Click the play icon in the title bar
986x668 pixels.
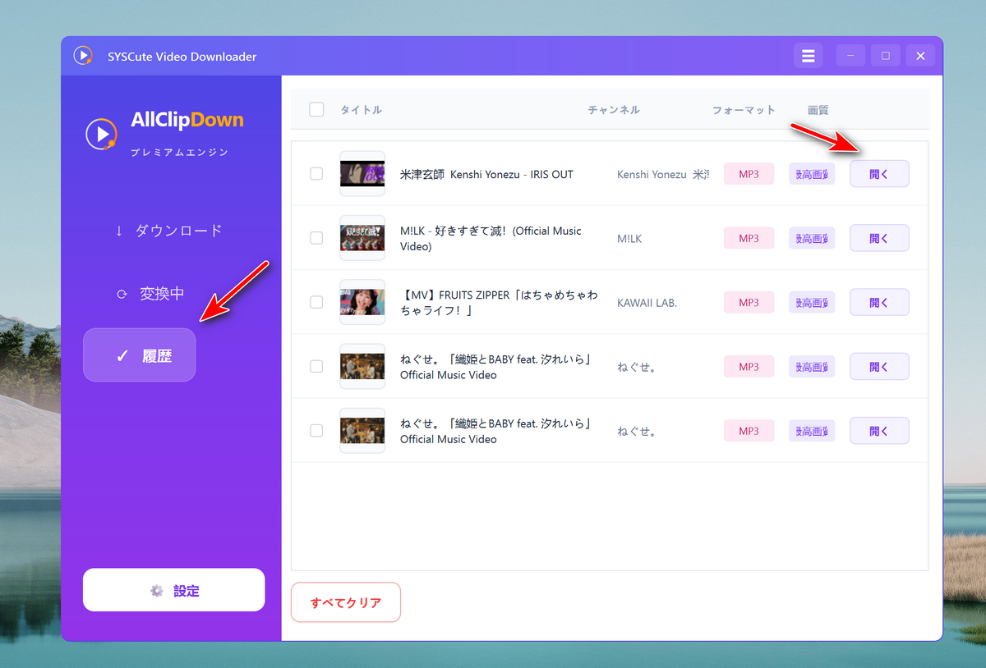pyautogui.click(x=83, y=55)
